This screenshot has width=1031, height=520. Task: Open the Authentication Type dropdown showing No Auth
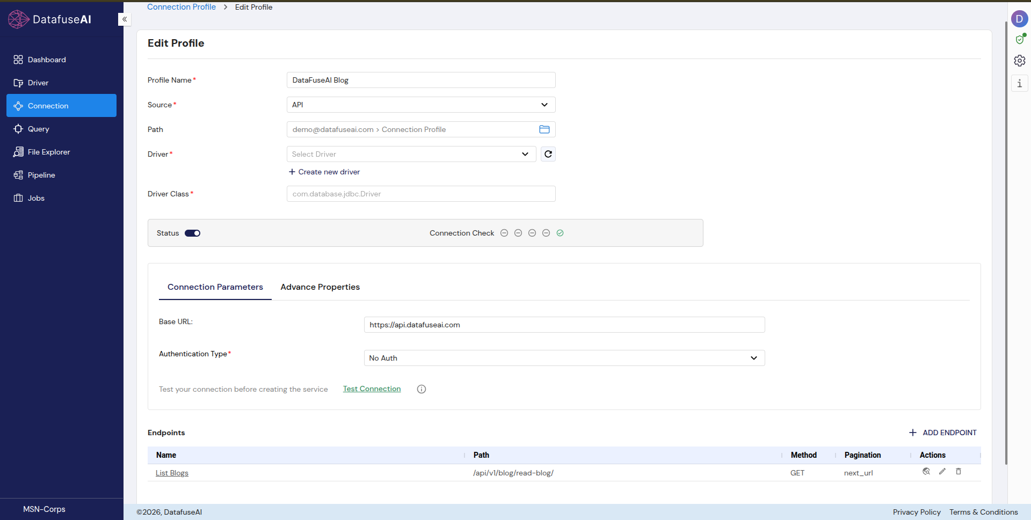[x=564, y=358]
